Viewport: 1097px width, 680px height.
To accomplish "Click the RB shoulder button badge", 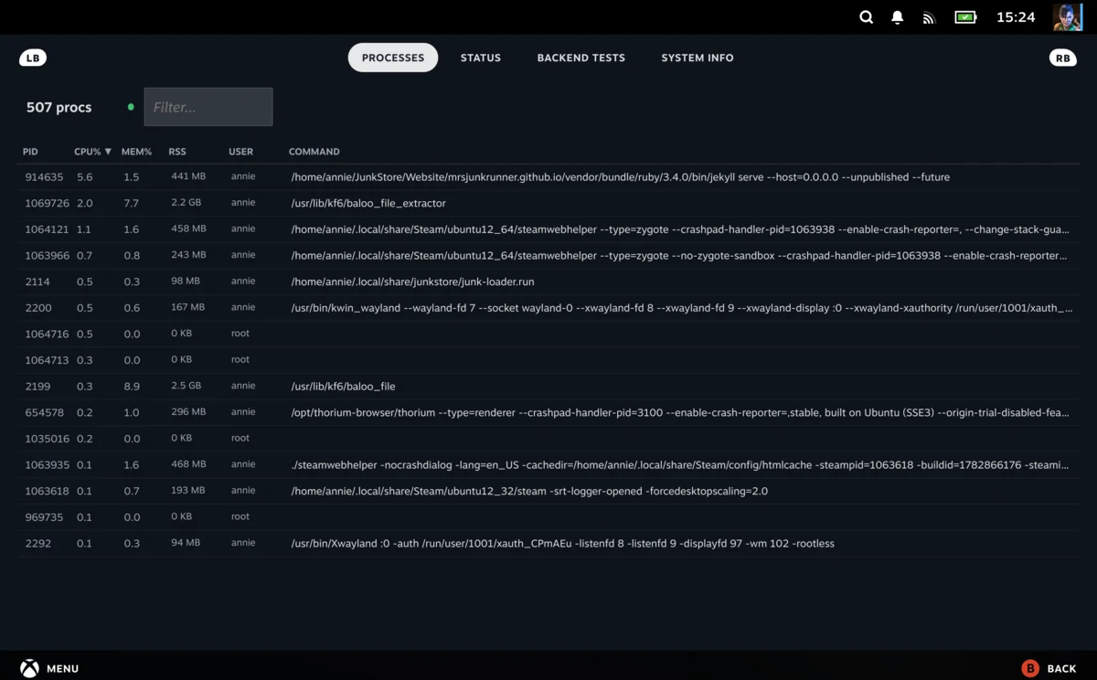I will coord(1063,58).
